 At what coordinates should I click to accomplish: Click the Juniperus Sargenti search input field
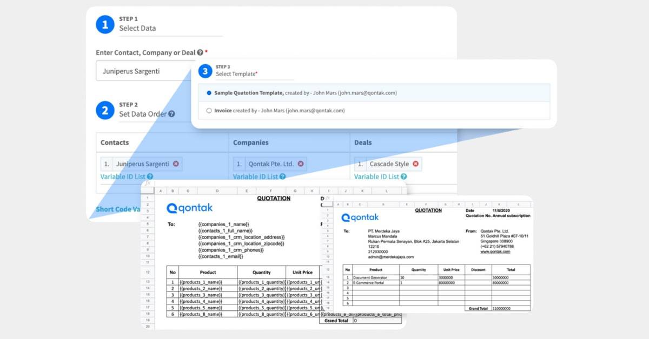pyautogui.click(x=143, y=71)
